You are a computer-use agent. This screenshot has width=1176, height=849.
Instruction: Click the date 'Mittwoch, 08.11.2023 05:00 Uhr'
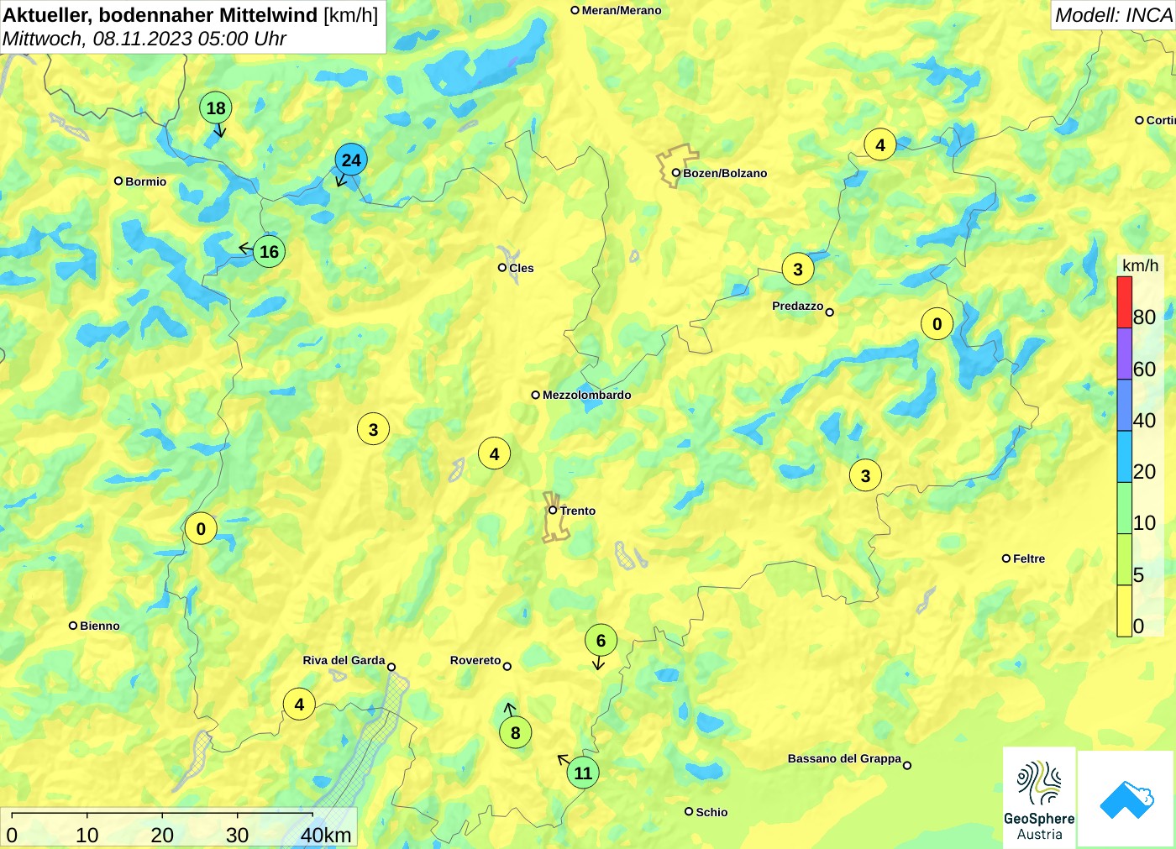[144, 39]
